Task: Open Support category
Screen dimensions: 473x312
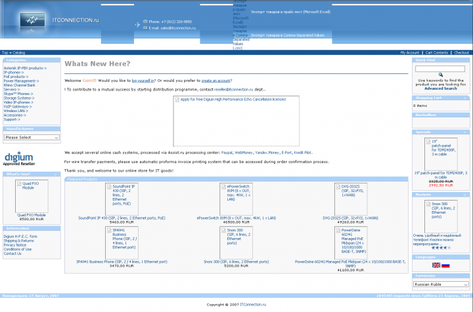Action: tap(12, 119)
